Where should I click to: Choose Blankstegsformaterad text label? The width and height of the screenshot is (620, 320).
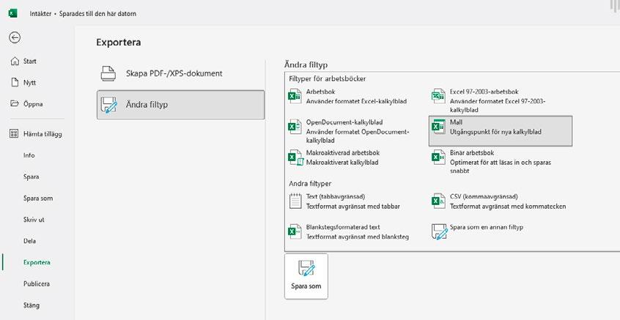343,227
